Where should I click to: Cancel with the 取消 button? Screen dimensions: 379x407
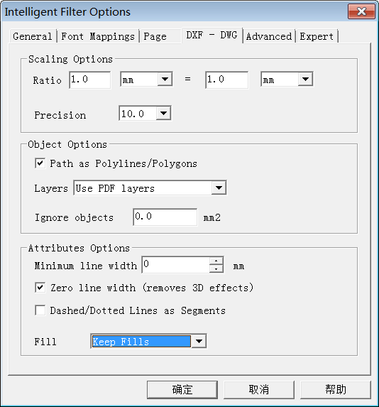pos(259,390)
